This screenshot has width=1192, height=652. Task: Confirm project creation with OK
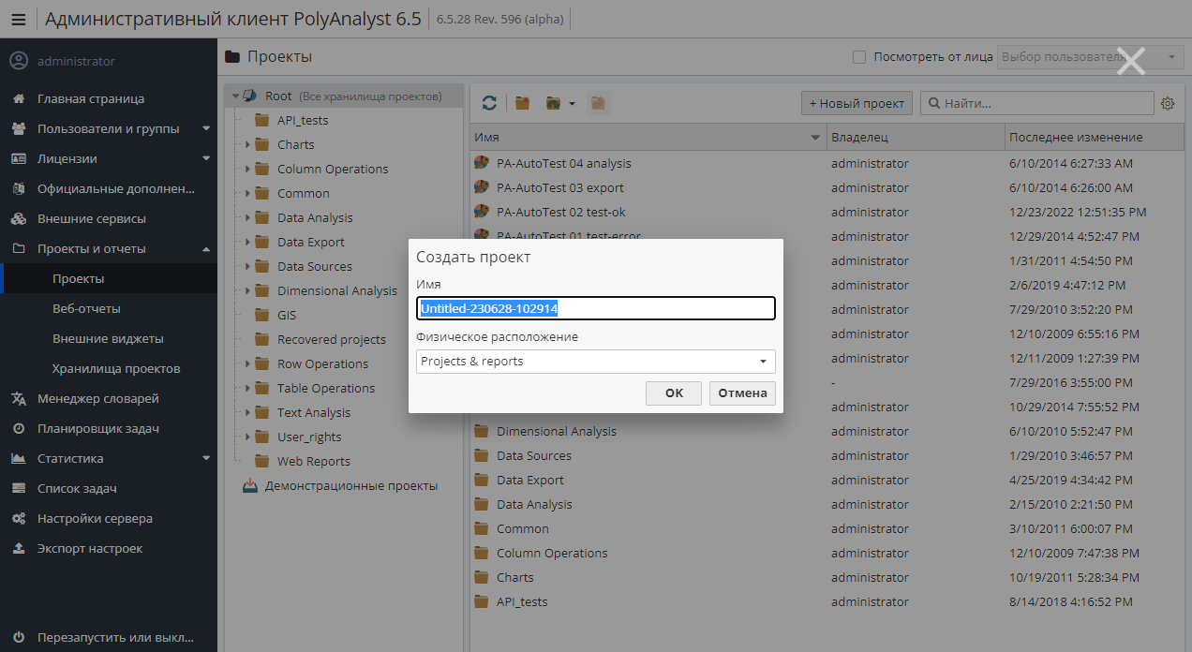[x=674, y=393]
